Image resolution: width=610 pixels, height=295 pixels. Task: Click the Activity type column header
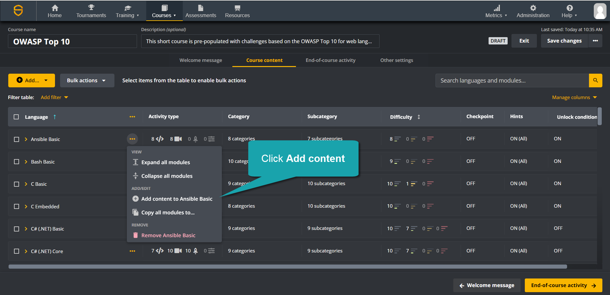(163, 117)
